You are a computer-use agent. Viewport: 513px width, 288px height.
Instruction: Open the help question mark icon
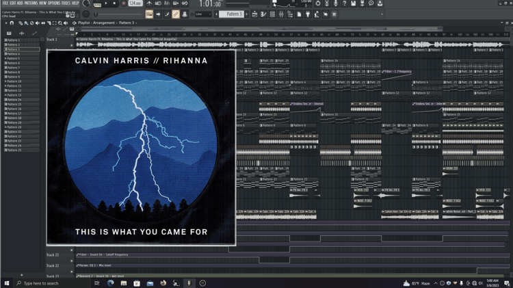[x=345, y=3]
